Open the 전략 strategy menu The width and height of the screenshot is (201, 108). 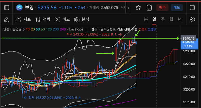43,19
